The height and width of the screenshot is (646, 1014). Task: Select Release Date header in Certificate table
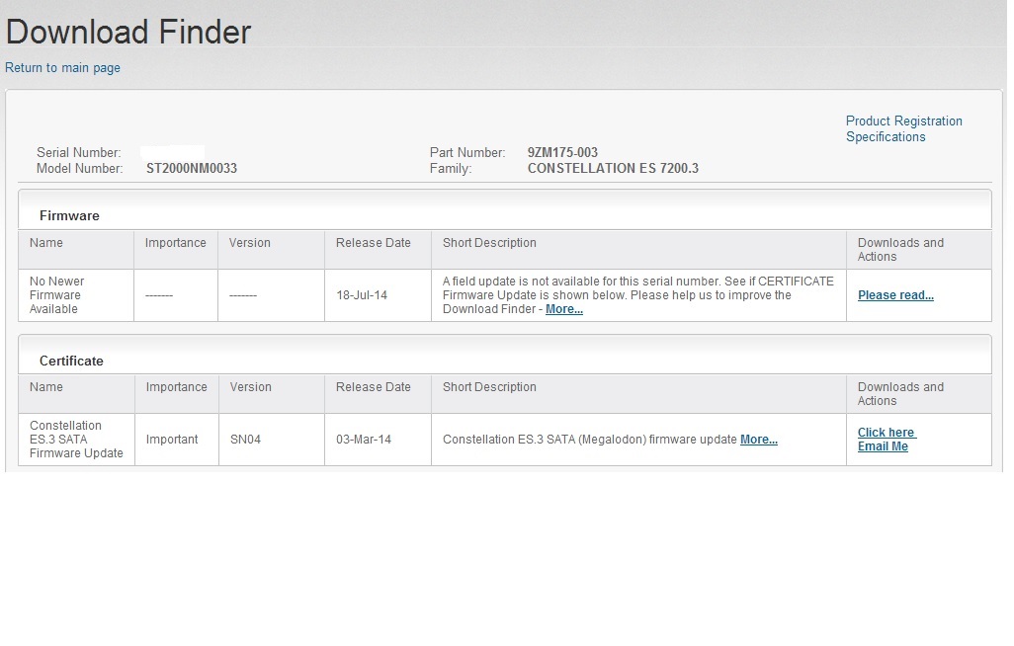click(x=374, y=387)
